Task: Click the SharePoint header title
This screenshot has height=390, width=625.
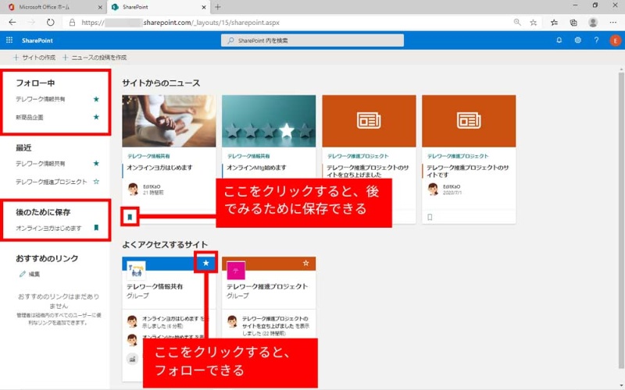Action: point(37,41)
